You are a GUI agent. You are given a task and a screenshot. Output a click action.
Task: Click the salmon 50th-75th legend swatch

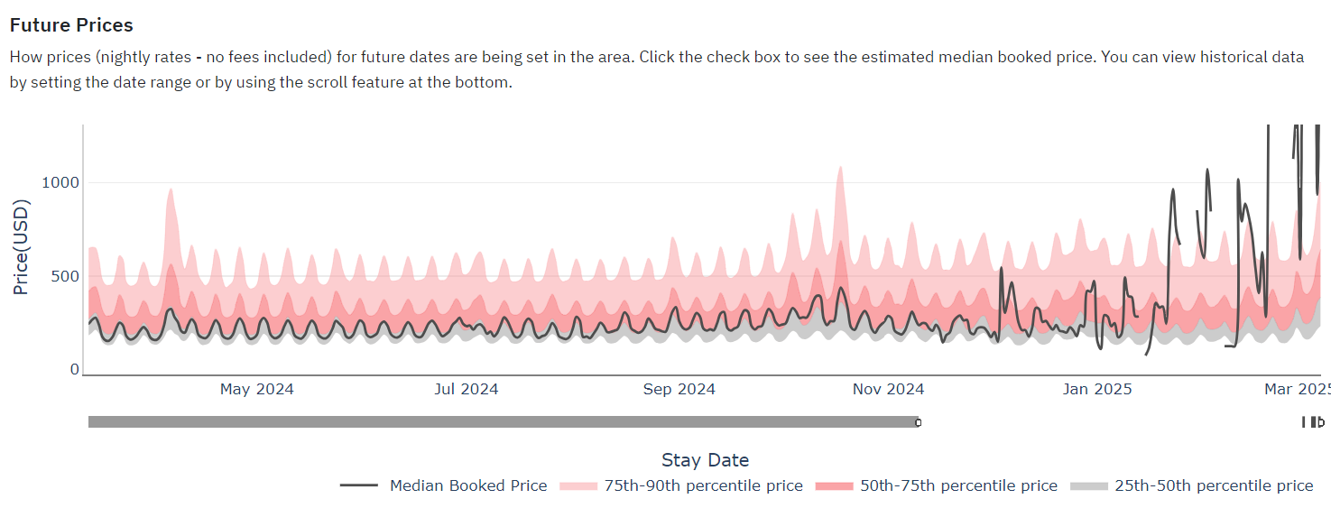point(834,486)
